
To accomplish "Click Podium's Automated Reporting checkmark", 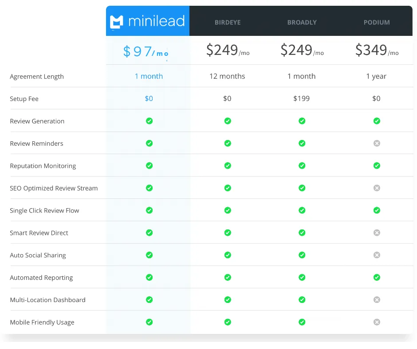I will click(377, 277).
